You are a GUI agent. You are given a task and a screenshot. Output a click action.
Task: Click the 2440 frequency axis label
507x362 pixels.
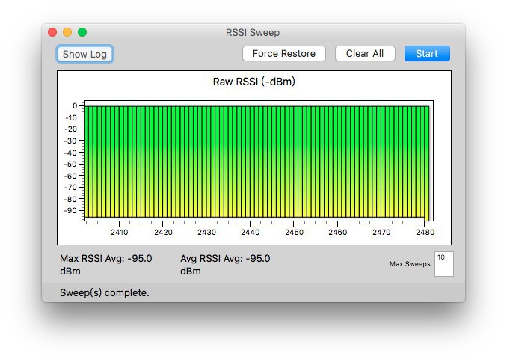251,233
